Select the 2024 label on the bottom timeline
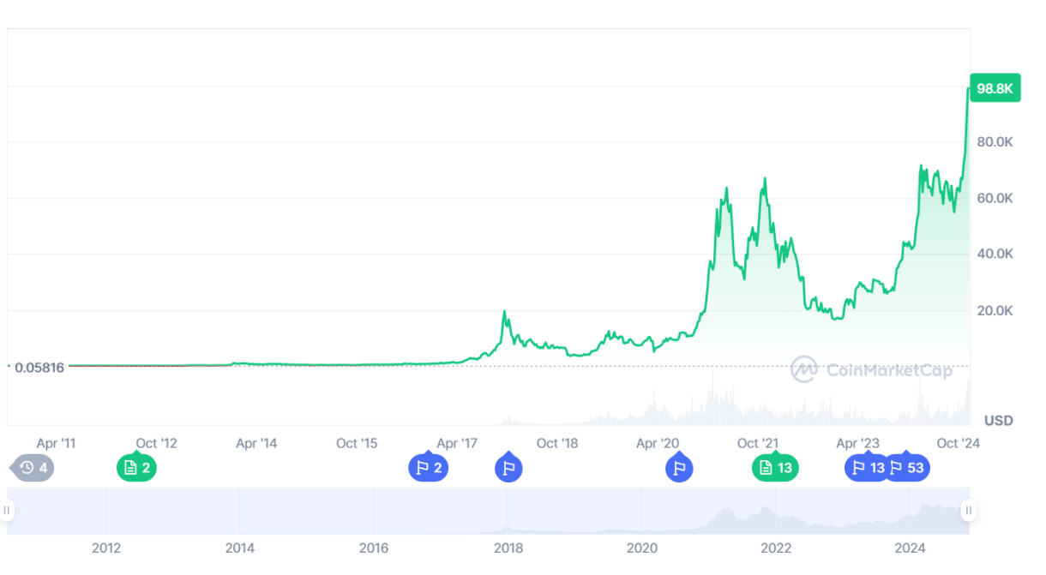The width and height of the screenshot is (1046, 575). 910,548
